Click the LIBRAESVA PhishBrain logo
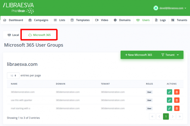 [18, 8]
